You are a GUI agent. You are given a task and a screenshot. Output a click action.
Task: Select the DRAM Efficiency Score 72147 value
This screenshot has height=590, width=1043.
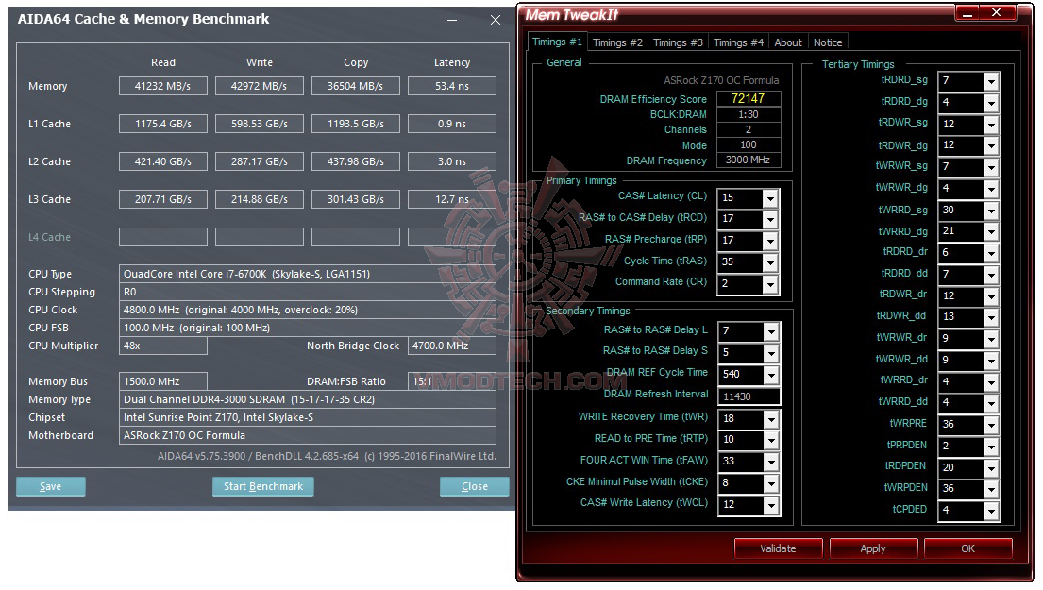(x=749, y=98)
